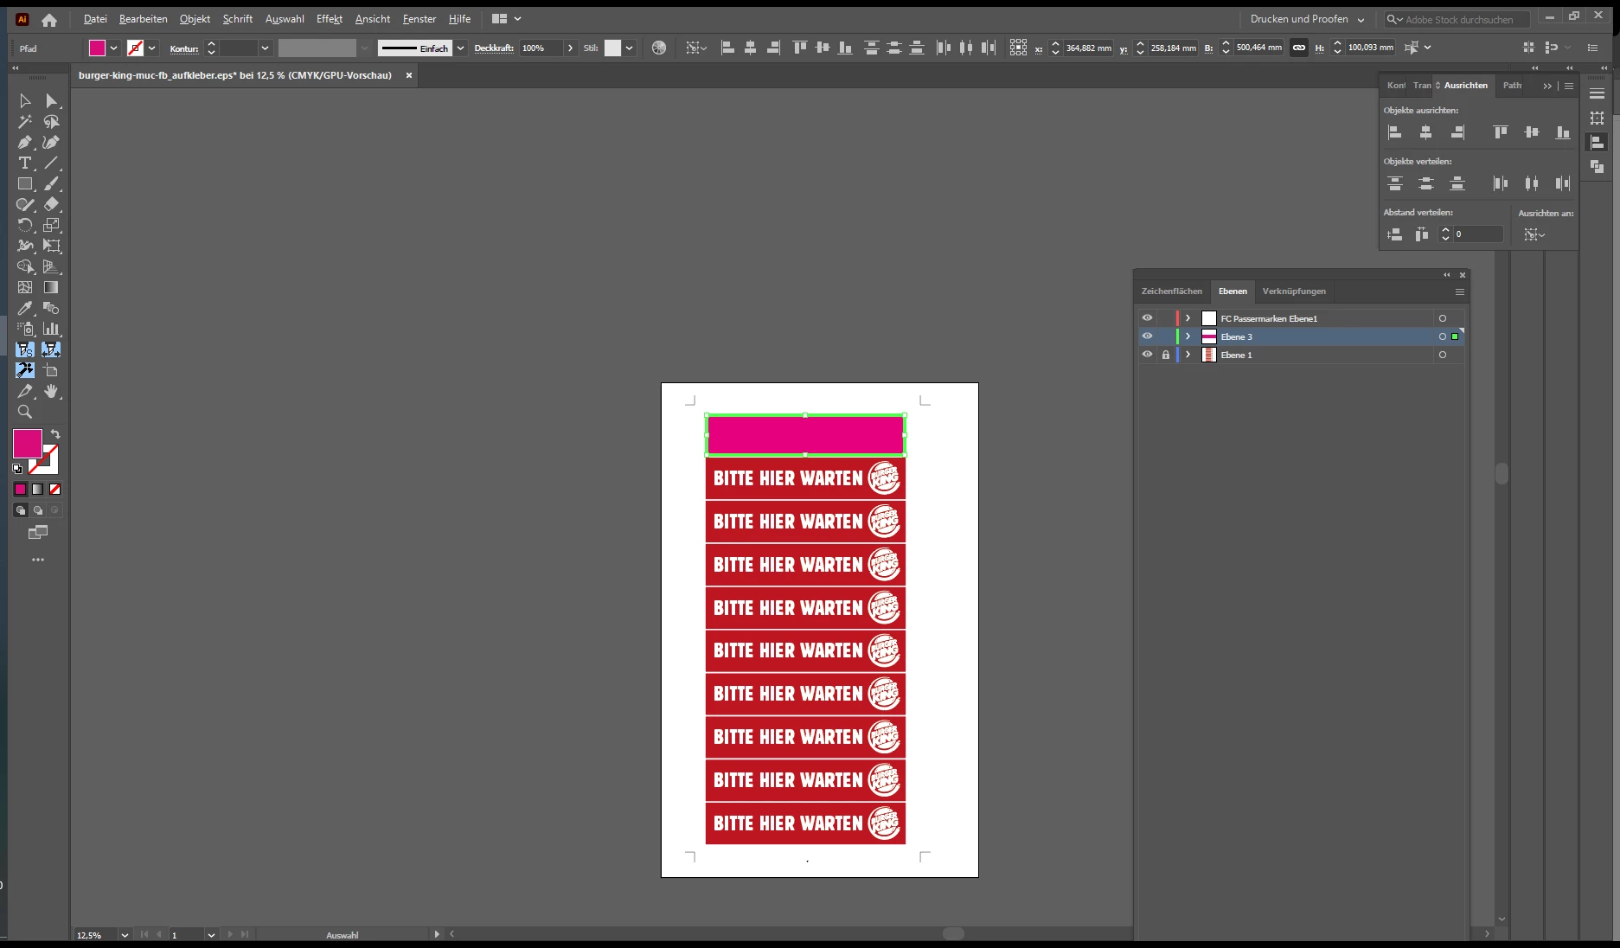Set fill to none in toolbox

[x=54, y=490]
